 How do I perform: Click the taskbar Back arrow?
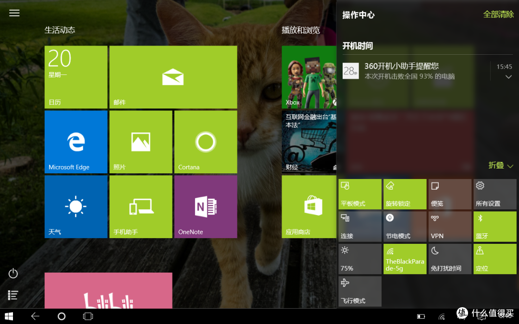[x=35, y=316]
